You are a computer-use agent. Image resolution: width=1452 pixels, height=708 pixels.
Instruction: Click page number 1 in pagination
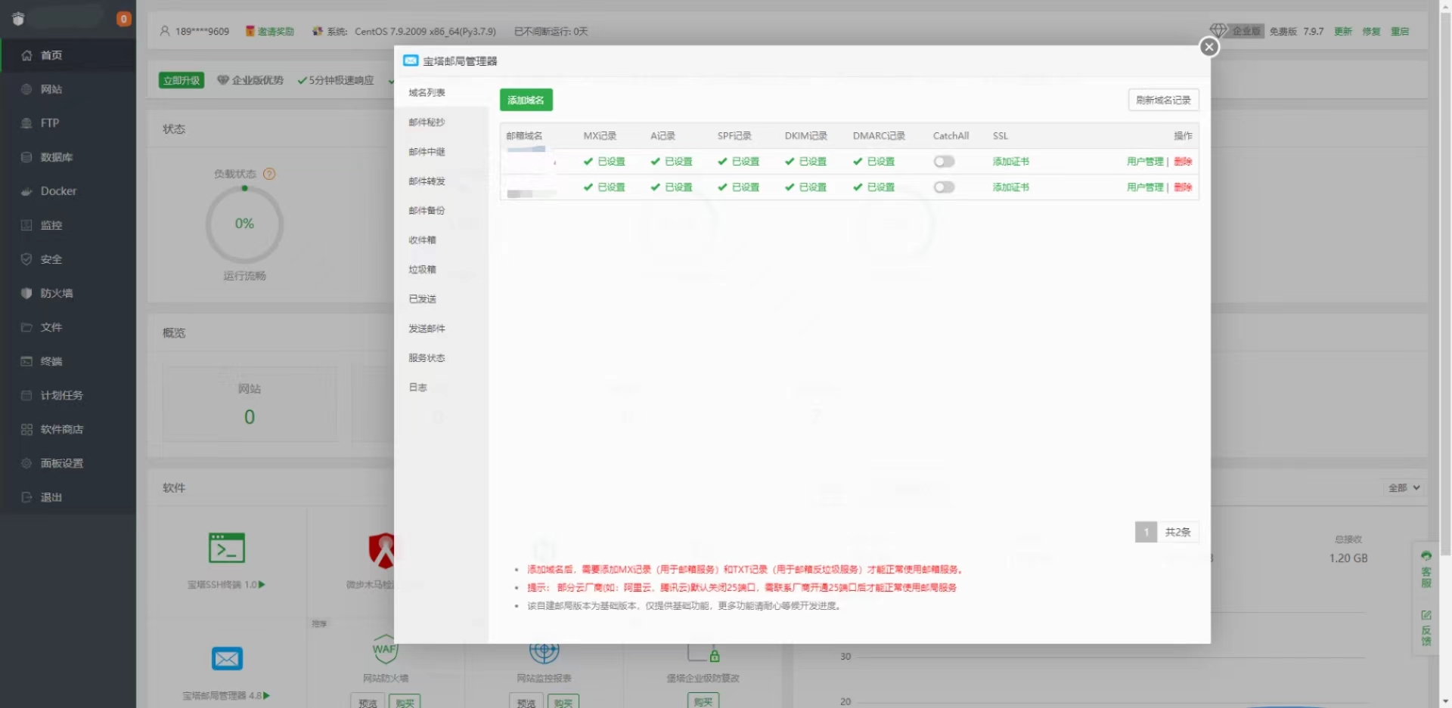tap(1146, 532)
